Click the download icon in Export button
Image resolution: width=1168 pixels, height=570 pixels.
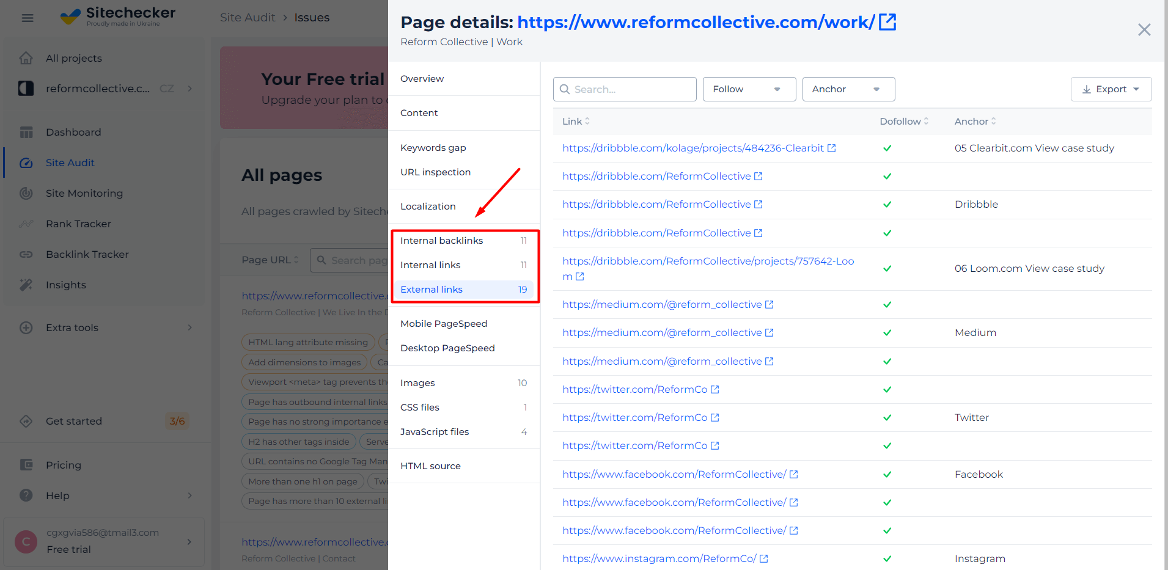[x=1087, y=89]
